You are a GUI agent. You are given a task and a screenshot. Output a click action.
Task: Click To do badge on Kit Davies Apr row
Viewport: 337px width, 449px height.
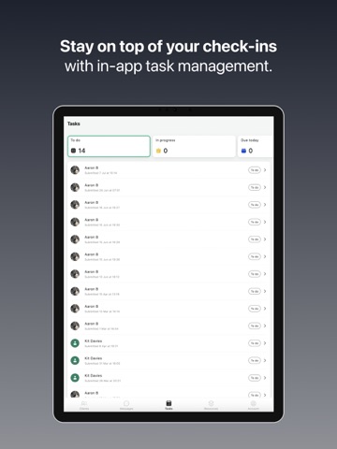(255, 343)
